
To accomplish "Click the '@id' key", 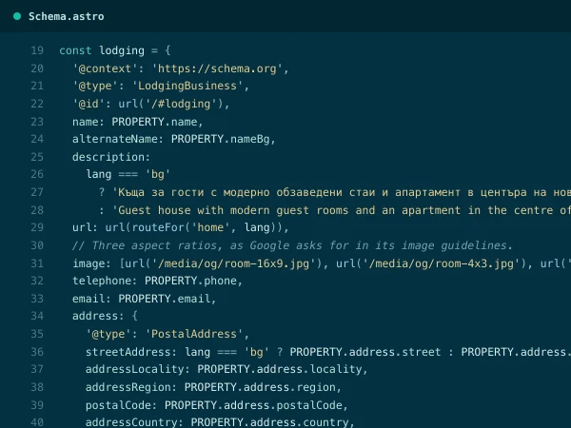I will [89, 104].
